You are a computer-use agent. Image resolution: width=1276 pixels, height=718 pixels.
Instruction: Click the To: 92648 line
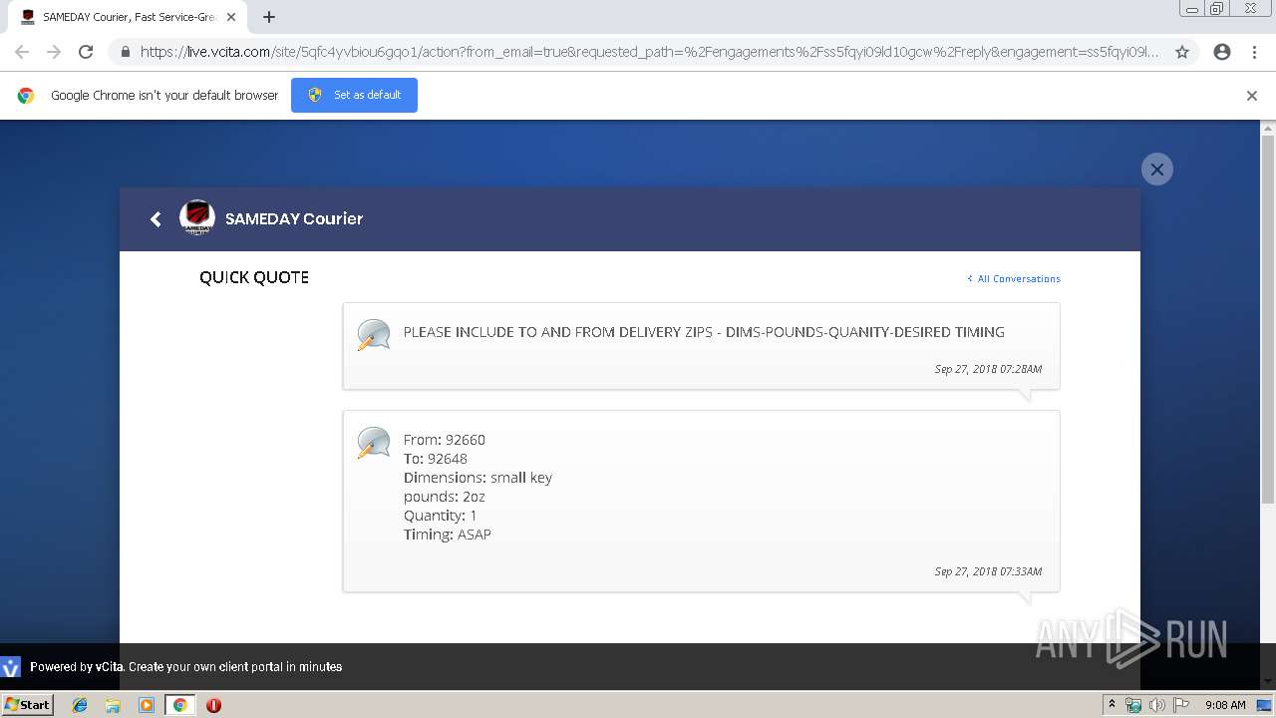pyautogui.click(x=436, y=459)
